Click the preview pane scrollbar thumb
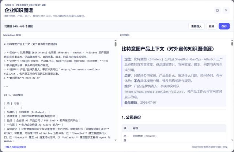234x152 pixels. click(x=232, y=44)
